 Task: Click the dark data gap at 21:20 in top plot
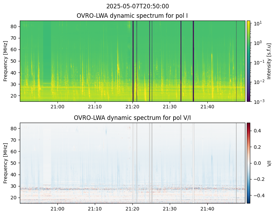click(133, 61)
